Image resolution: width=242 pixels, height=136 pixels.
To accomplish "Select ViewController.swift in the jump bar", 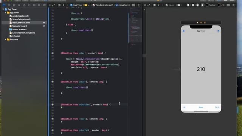I will (x=103, y=5).
